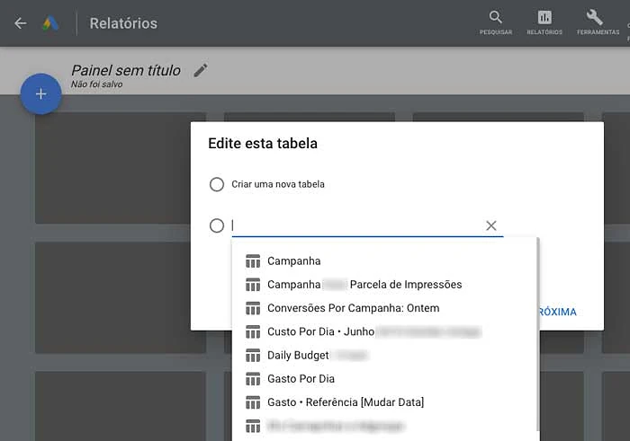Open the Google Ads logo home
Screen dimensions: 630x441
[x=50, y=23]
